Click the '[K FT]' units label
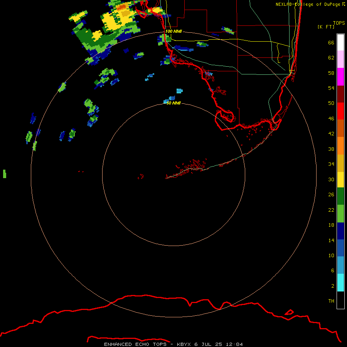This screenshot has width=347, height=347. [326, 27]
